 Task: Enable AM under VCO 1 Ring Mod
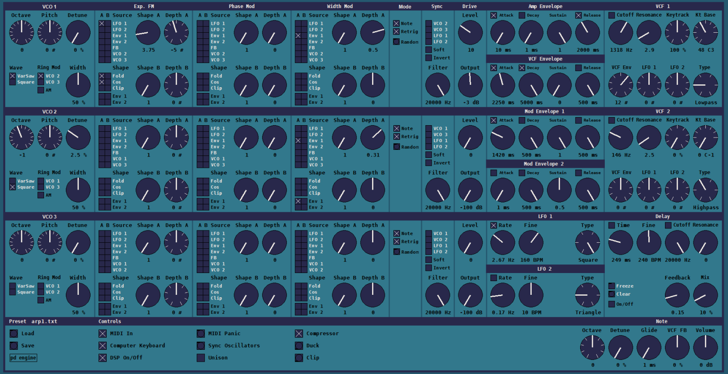[x=41, y=90]
